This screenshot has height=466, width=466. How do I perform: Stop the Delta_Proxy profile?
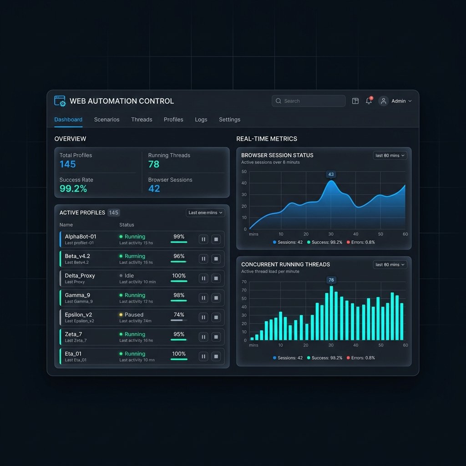tap(216, 279)
